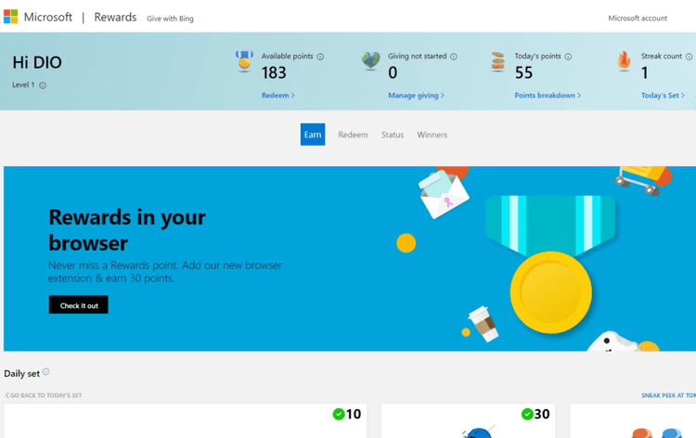Screen dimensions: 696x438
Task: Click the Microsoft logo icon
Action: click(10, 18)
